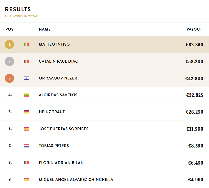Click the 84 Players In Total subtitle
This screenshot has height=188, width=209.
pyautogui.click(x=21, y=16)
